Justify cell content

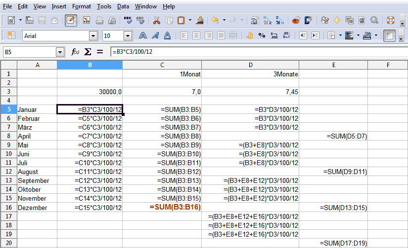click(x=221, y=35)
